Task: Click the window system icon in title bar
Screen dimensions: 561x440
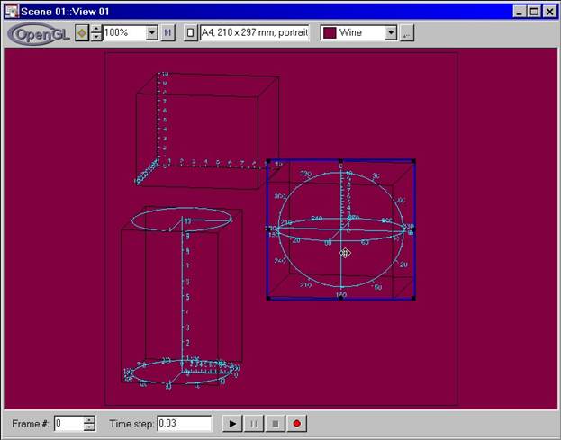Action: (12, 11)
